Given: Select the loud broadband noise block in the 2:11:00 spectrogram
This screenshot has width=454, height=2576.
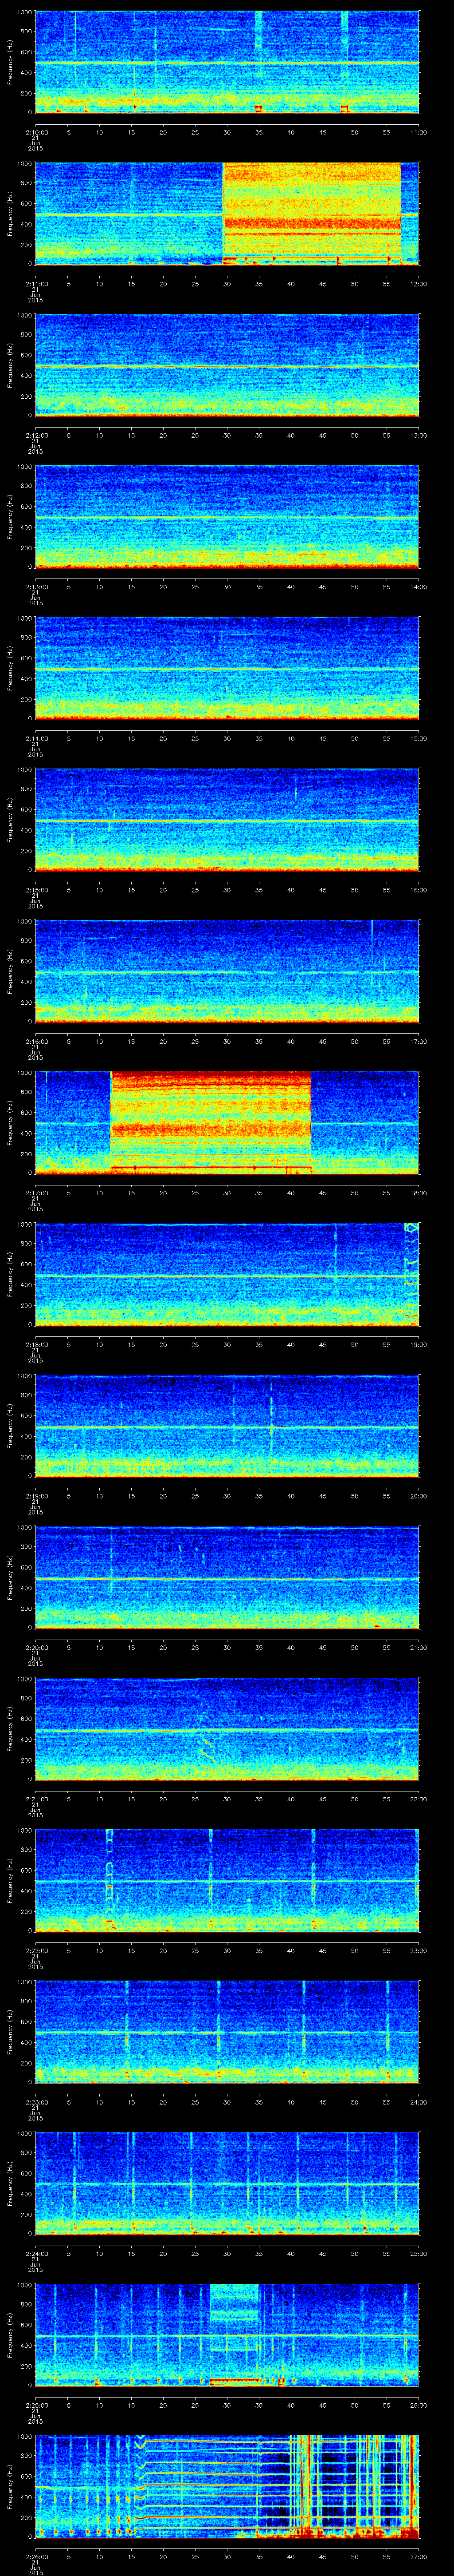Looking at the screenshot, I should [311, 213].
